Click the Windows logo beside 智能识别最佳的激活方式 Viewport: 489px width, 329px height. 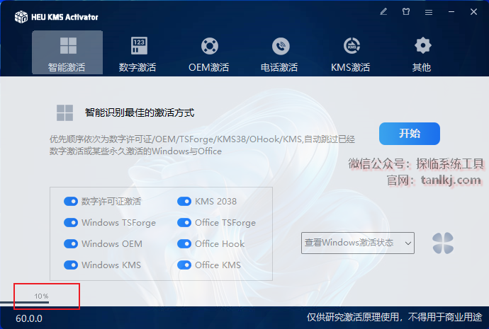[65, 112]
